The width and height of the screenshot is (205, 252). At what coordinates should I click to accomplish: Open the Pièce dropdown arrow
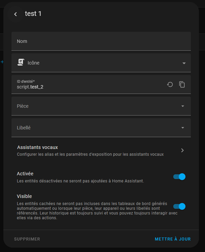point(182,106)
